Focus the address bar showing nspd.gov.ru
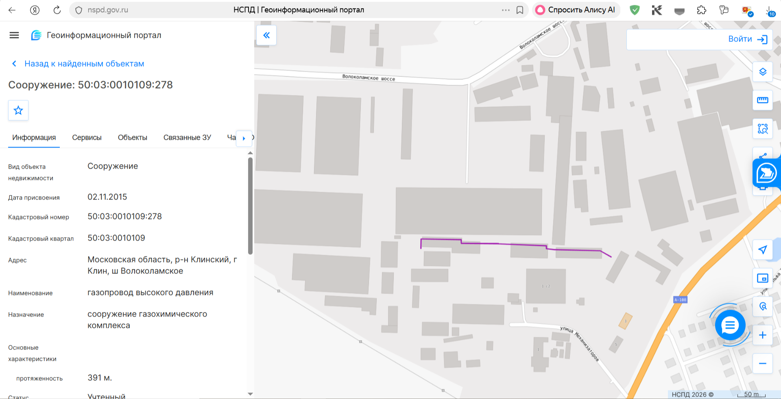 pos(299,10)
